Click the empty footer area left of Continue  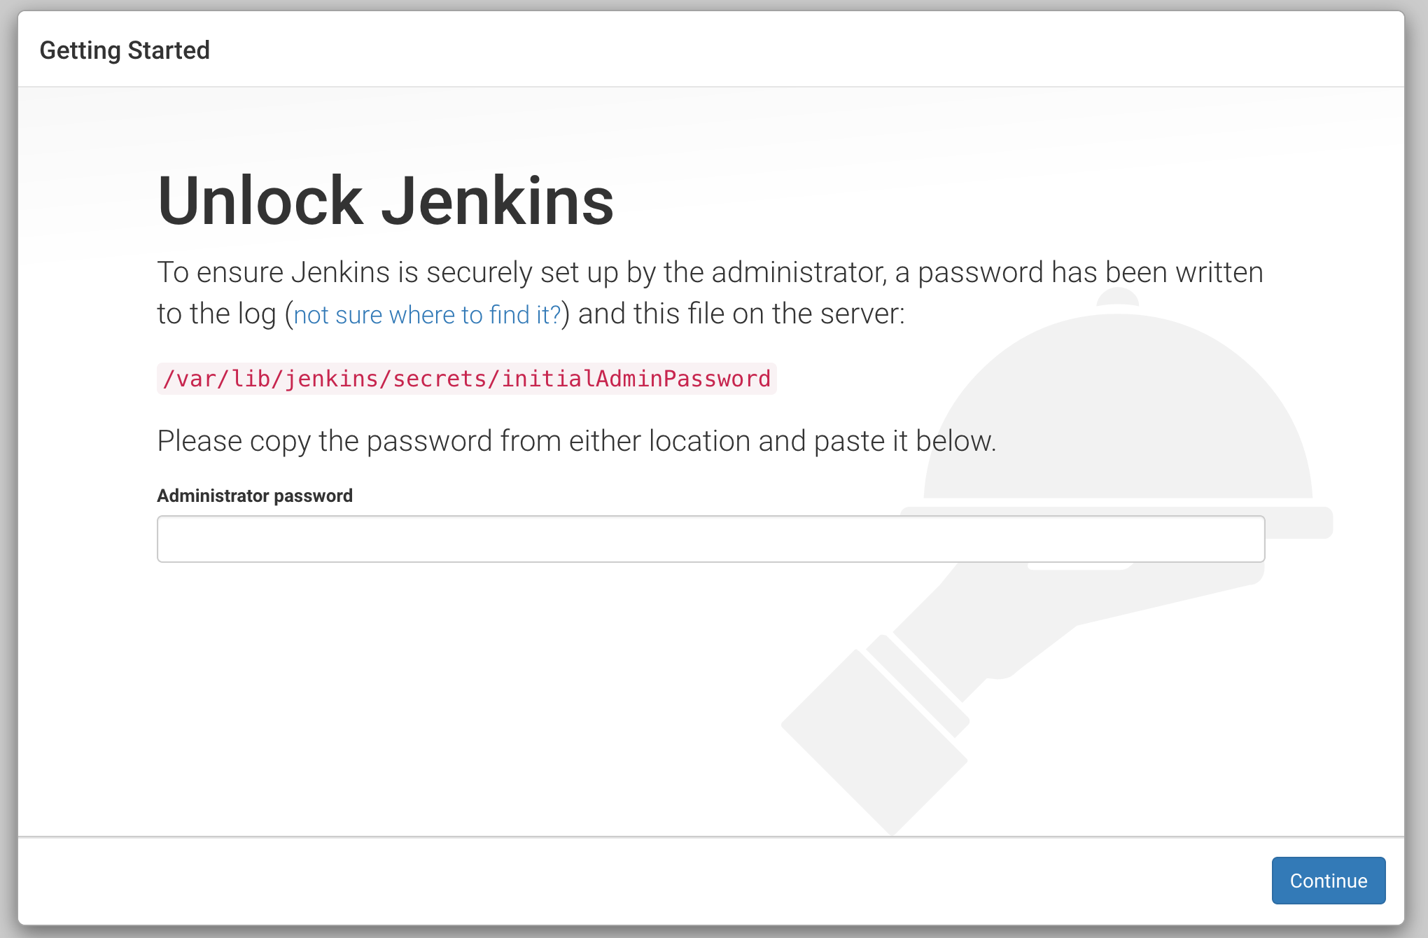coord(630,880)
